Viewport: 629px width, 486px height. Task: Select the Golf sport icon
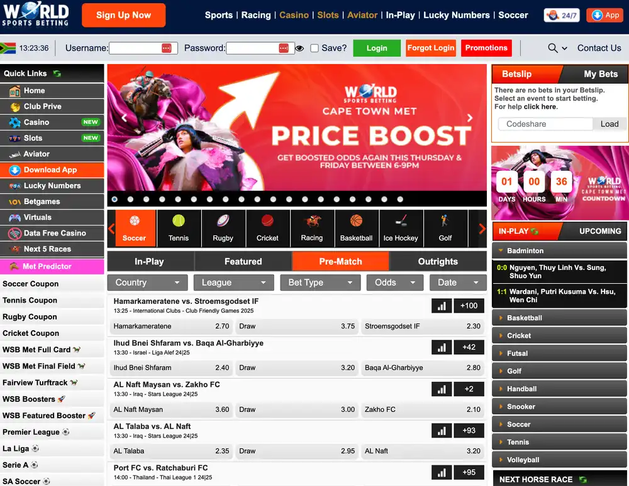click(x=445, y=229)
